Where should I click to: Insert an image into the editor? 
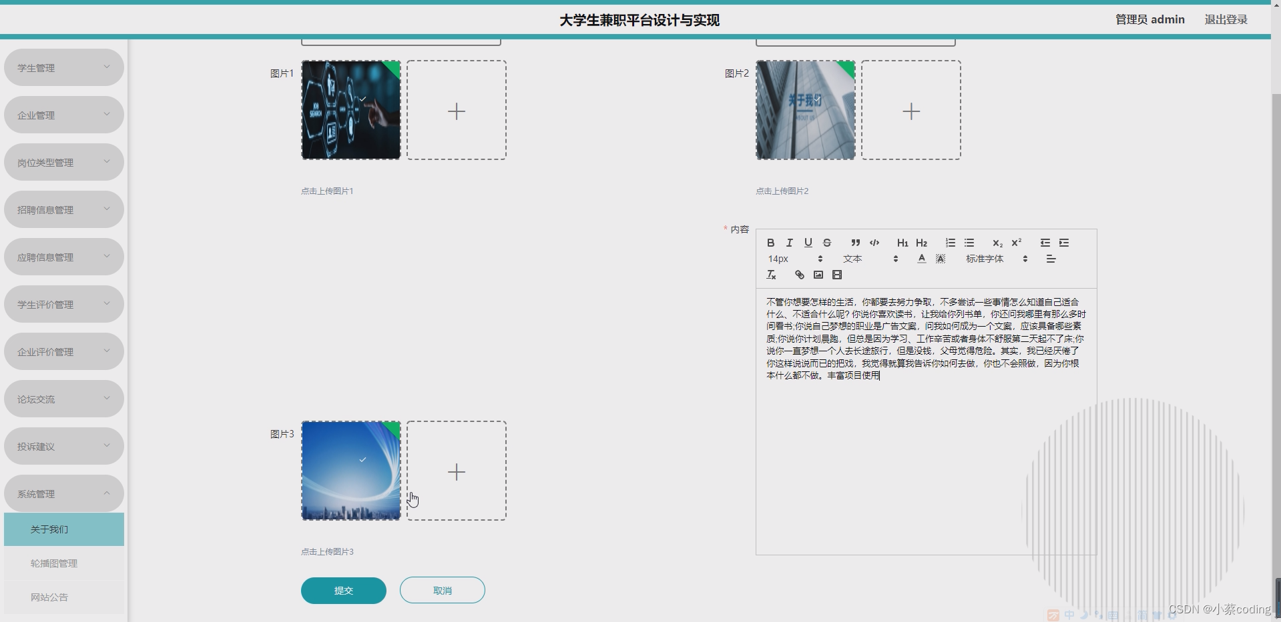click(x=818, y=275)
